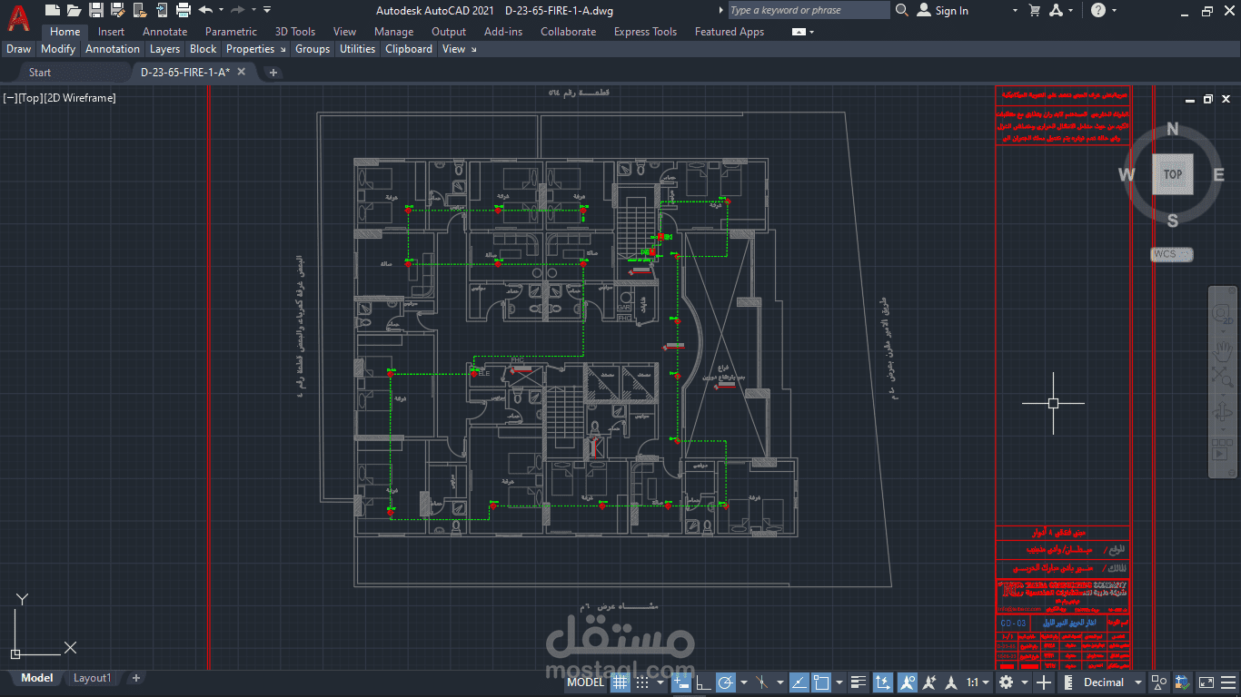The image size is (1241, 697).
Task: Open the undo history dropdown arrow
Action: tap(221, 10)
